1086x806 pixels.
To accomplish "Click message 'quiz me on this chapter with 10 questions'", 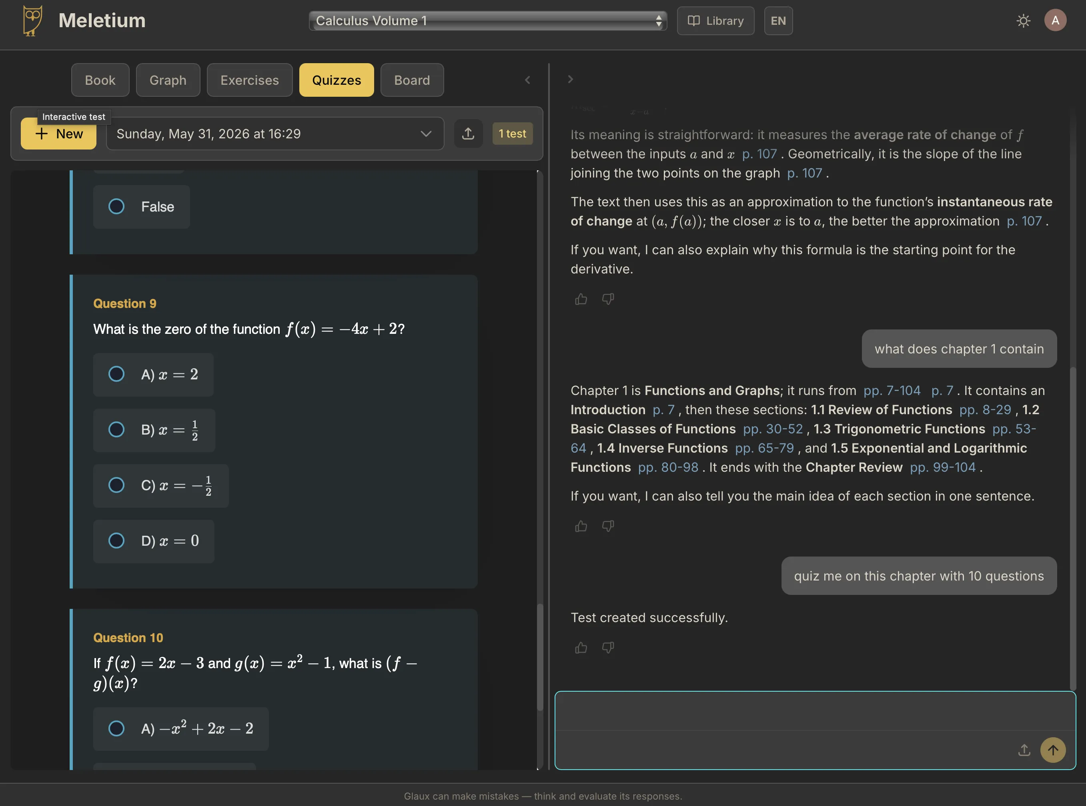I will pyautogui.click(x=918, y=576).
